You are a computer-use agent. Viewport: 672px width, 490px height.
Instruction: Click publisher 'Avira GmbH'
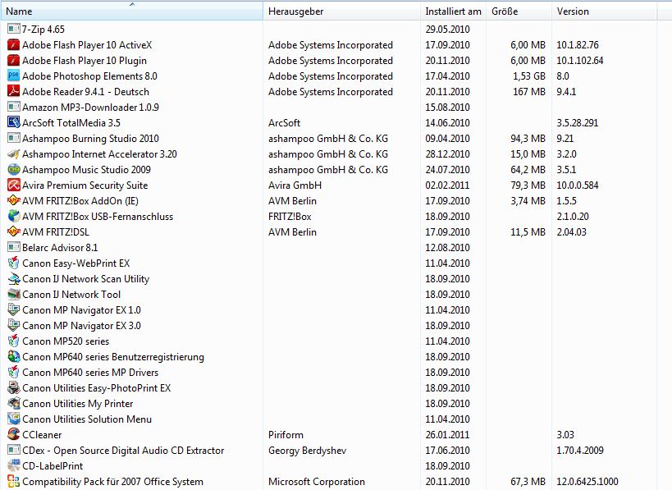click(x=295, y=185)
